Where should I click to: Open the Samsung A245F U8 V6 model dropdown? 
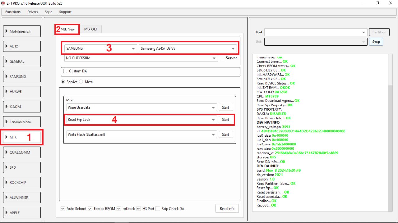pos(188,48)
